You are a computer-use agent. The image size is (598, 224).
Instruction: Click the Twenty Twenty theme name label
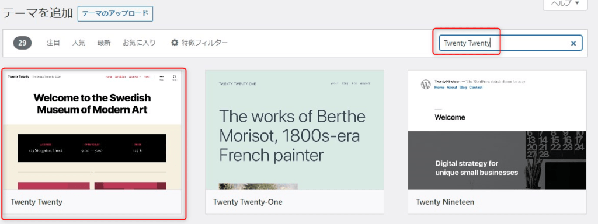click(x=36, y=202)
